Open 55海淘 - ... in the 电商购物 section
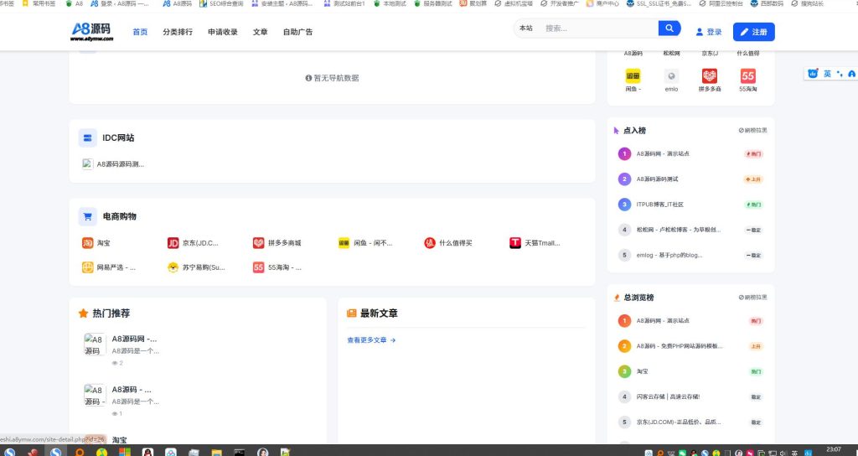The image size is (858, 456). point(277,267)
